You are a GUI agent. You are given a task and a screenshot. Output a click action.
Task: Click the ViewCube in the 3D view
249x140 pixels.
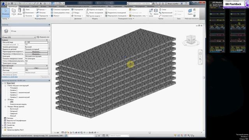click(x=191, y=40)
